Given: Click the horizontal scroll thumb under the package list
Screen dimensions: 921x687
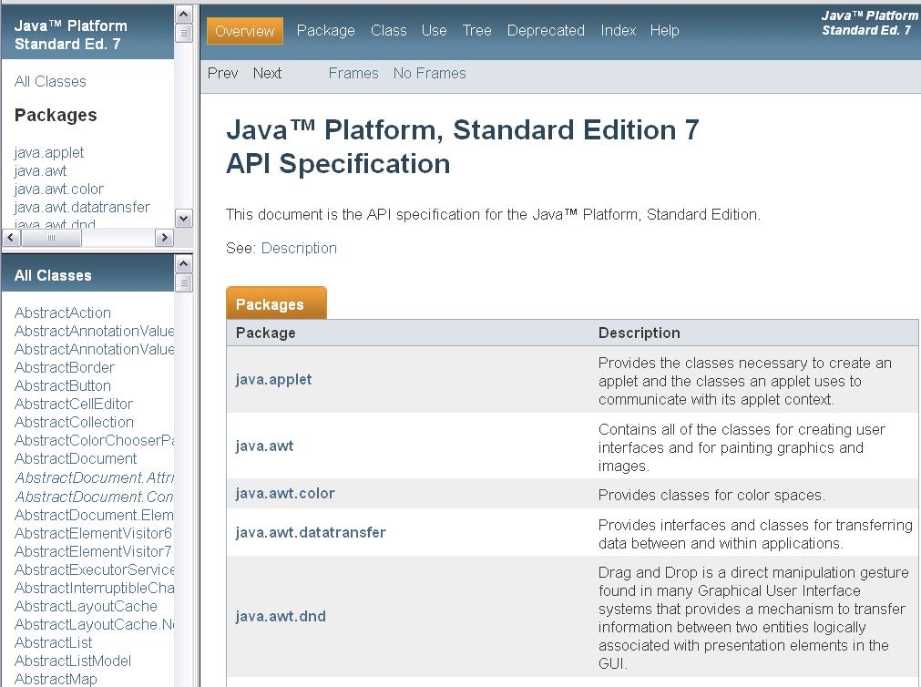Looking at the screenshot, I should pyautogui.click(x=51, y=238).
